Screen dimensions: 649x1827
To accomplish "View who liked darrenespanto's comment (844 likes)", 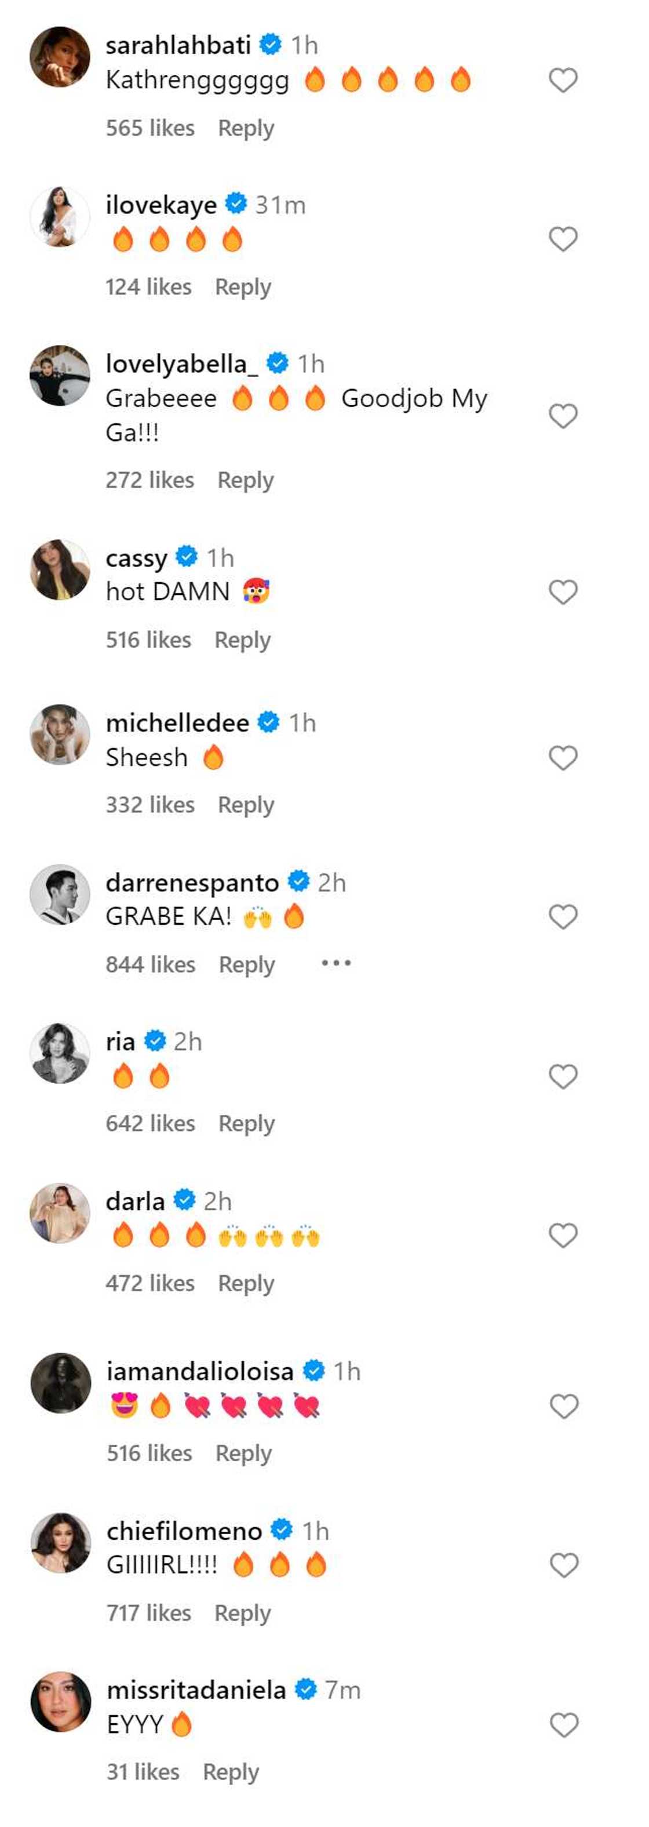I will click(x=150, y=965).
